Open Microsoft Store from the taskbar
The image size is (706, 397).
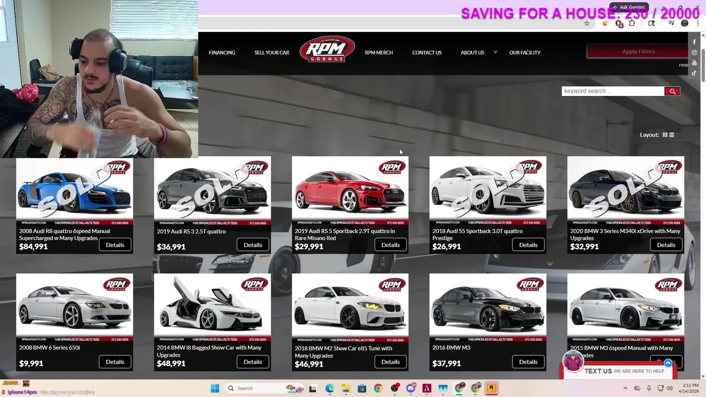362,388
